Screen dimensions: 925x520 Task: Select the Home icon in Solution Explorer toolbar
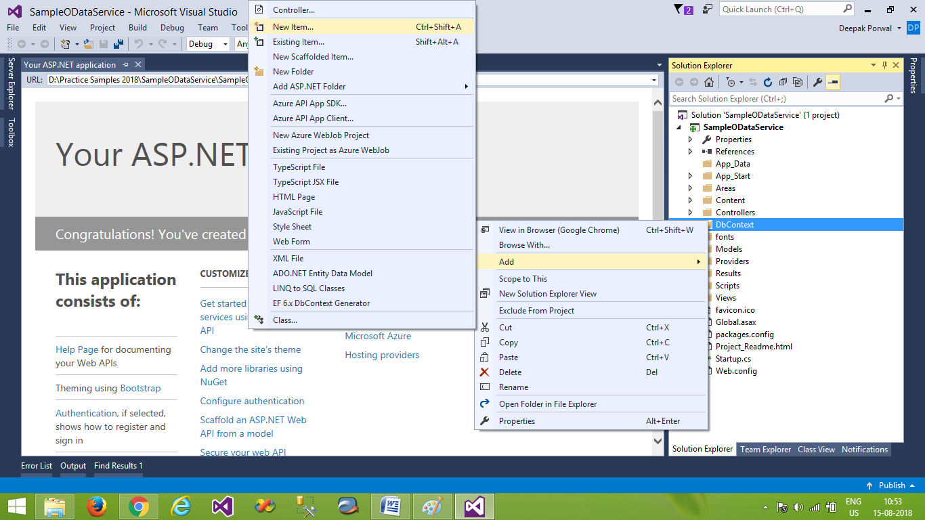[708, 81]
